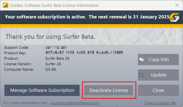Click the Surfer 28 license version value

coord(53,64)
